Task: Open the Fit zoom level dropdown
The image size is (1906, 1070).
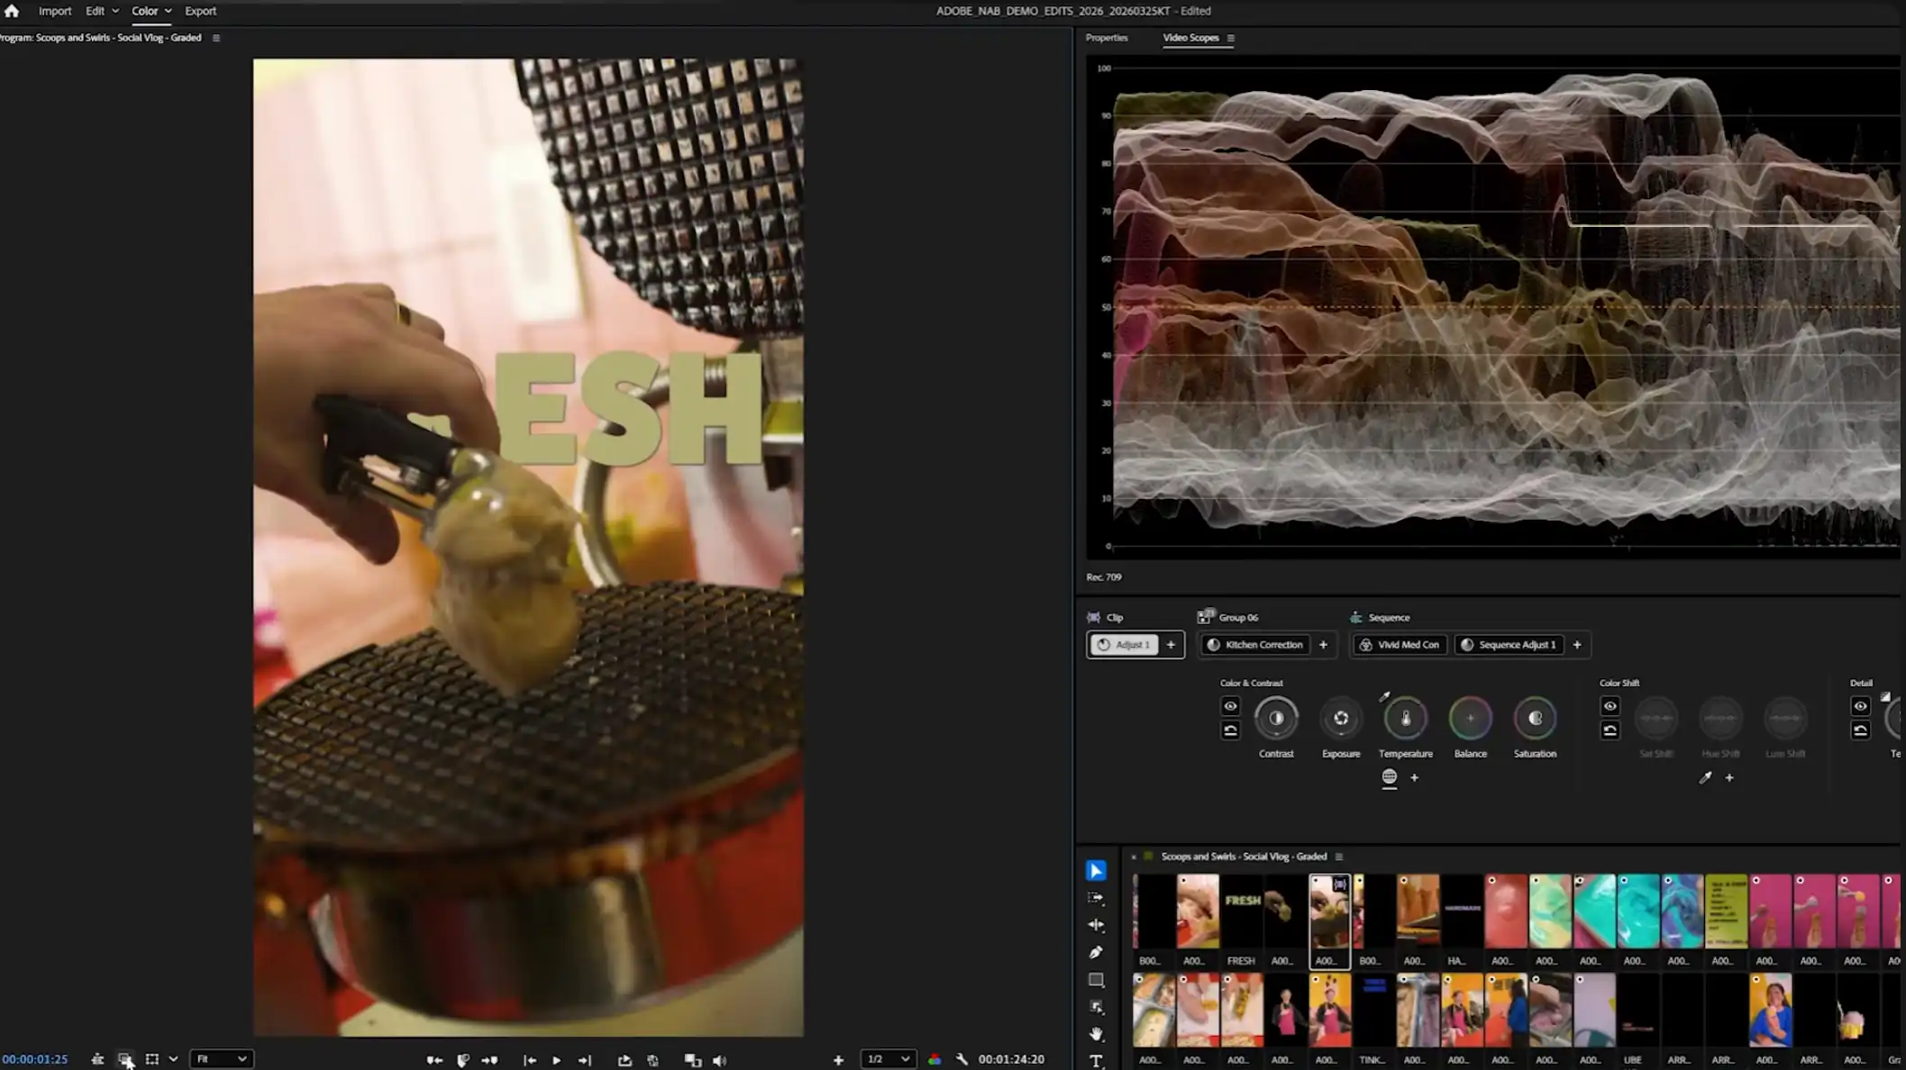Action: pos(221,1059)
